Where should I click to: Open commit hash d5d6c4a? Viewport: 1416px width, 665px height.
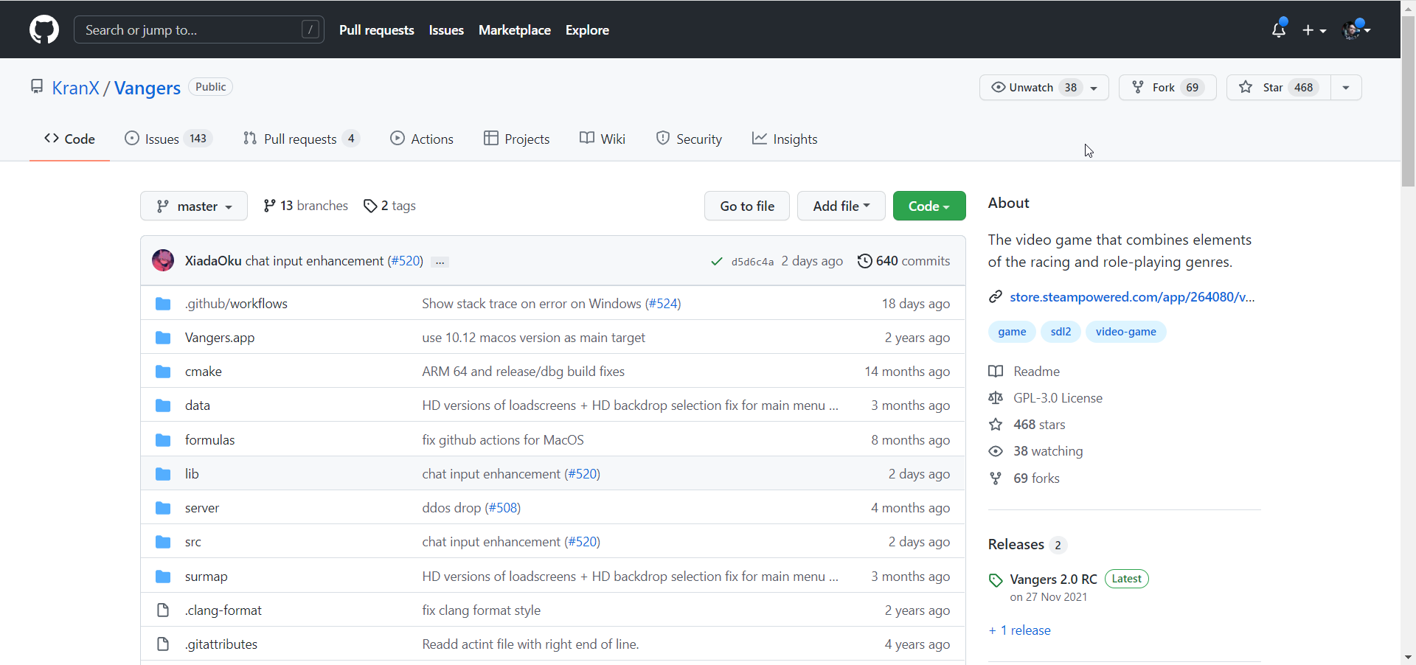(x=752, y=262)
